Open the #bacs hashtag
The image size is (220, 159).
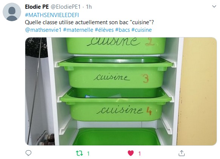pyautogui.click(x=123, y=30)
